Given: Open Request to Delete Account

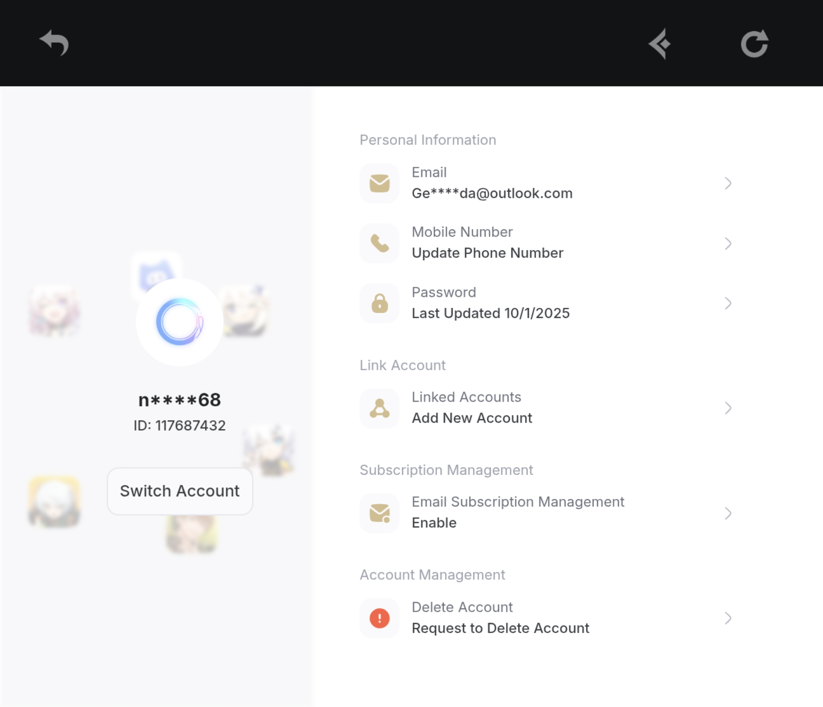Looking at the screenshot, I should tap(501, 628).
